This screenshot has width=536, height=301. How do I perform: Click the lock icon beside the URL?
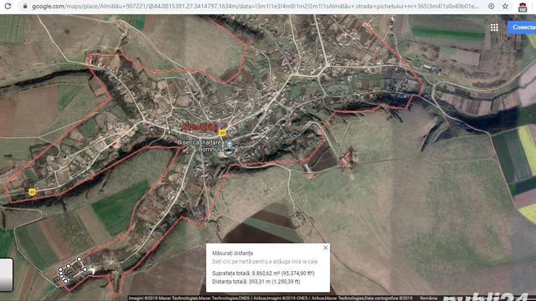point(24,6)
